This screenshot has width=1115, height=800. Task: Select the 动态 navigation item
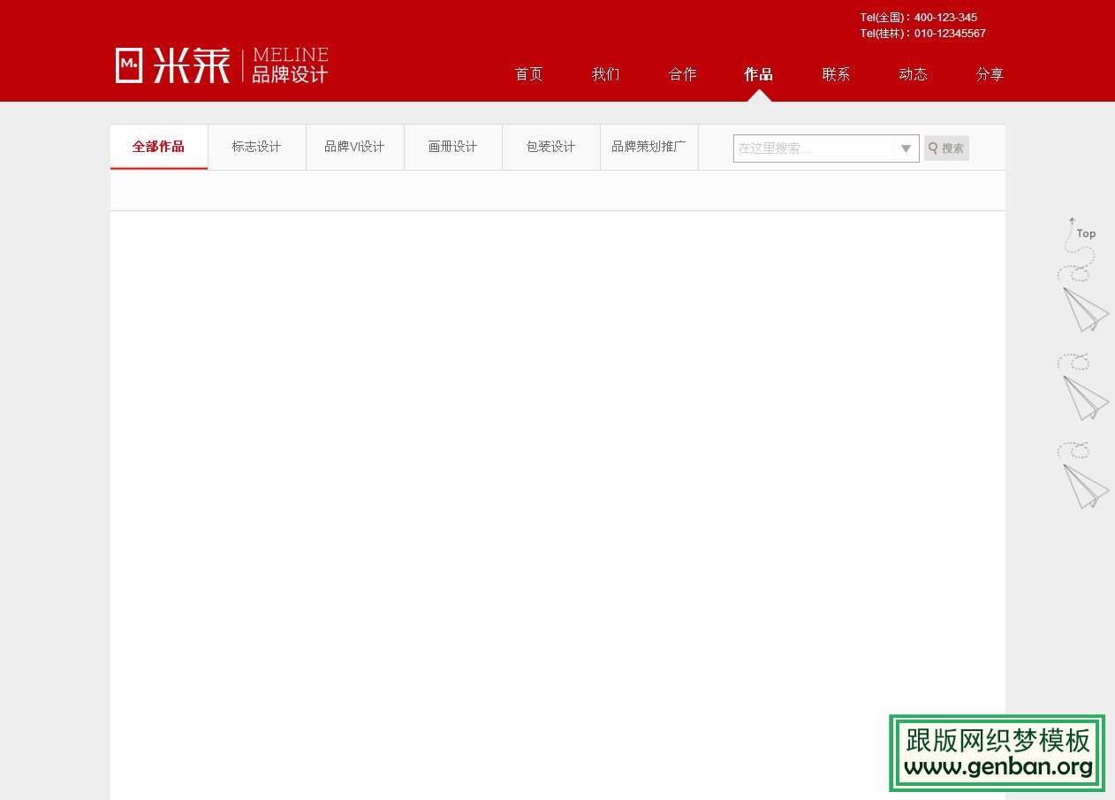[x=914, y=74]
